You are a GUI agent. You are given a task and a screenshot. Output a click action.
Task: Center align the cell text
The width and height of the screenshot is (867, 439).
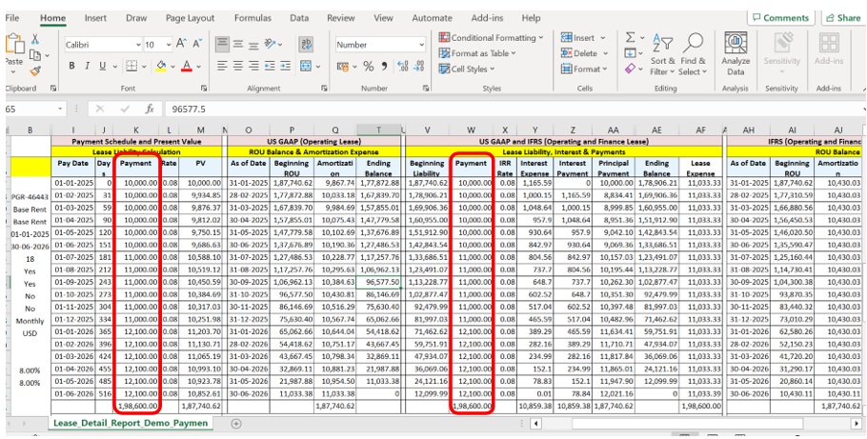coord(240,67)
